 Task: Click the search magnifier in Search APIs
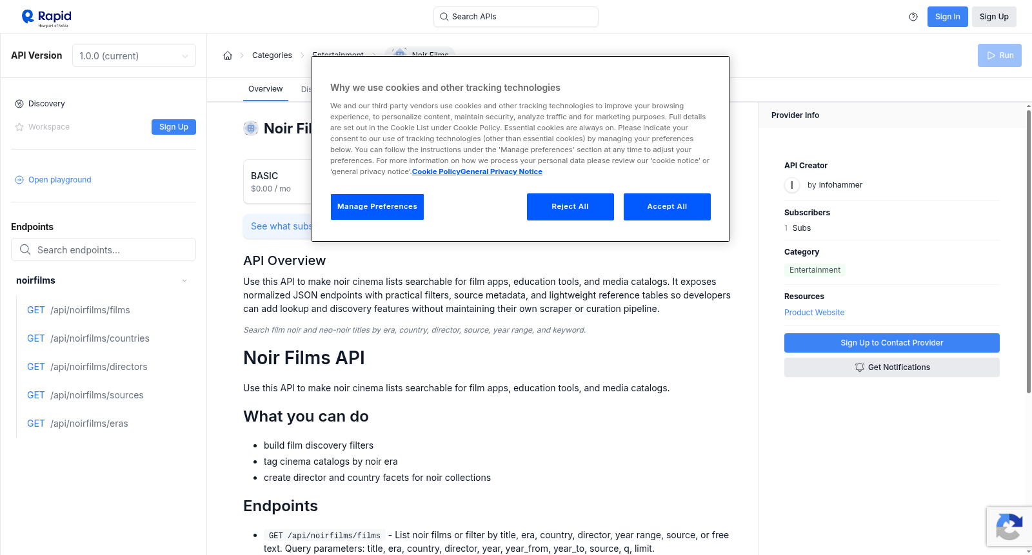click(x=444, y=17)
